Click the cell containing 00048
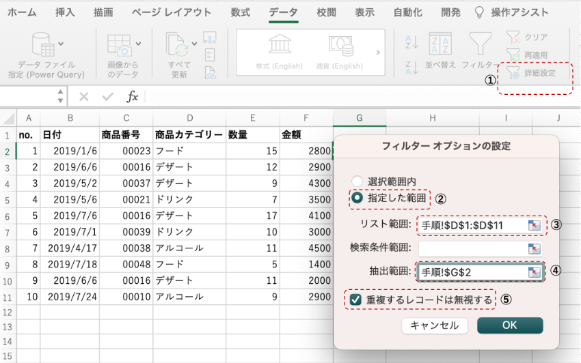Image resolution: width=581 pixels, height=363 pixels. 126,264
